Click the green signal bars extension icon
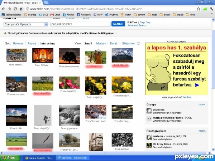This screenshot has height=161, width=215. 205,9
